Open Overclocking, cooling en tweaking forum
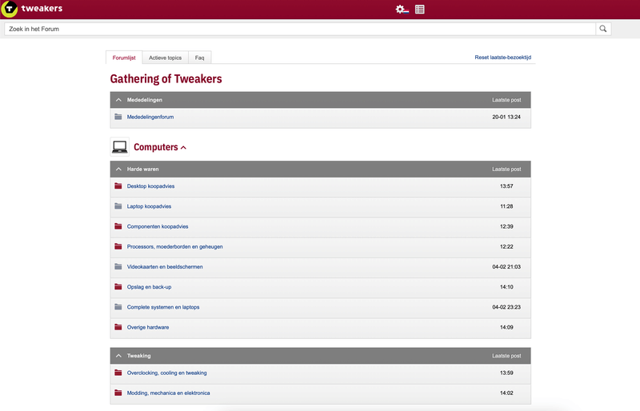The image size is (640, 411). coord(167,373)
